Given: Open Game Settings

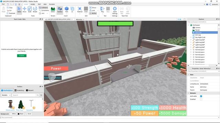Looking at the screenshot, I should [x=115, y=11].
